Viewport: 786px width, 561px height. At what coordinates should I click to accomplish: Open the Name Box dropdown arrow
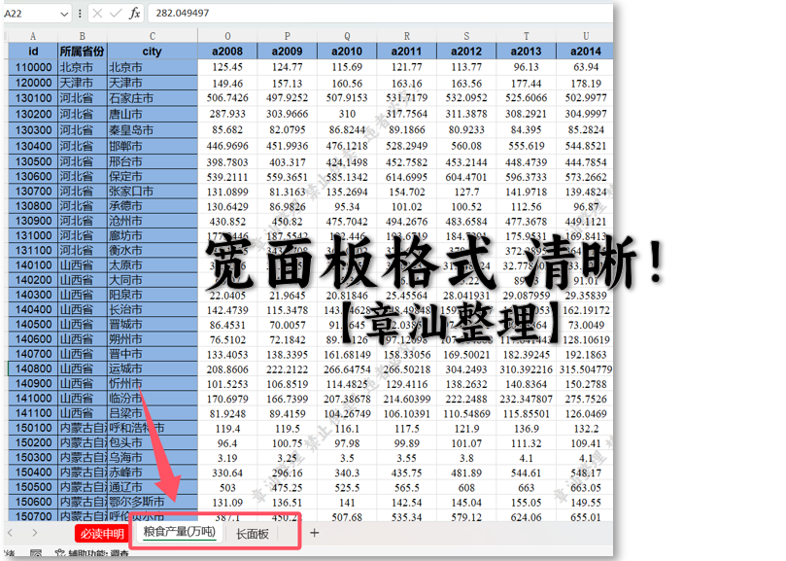click(64, 14)
